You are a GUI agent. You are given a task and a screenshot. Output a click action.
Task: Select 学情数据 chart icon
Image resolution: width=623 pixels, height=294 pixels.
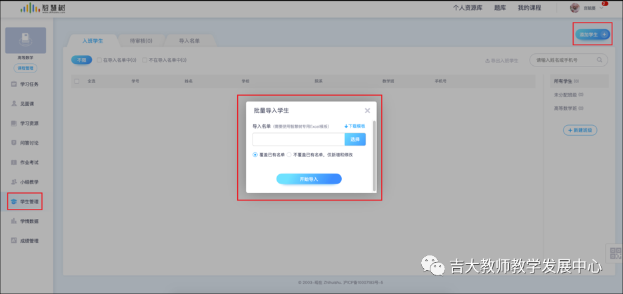coord(13,221)
